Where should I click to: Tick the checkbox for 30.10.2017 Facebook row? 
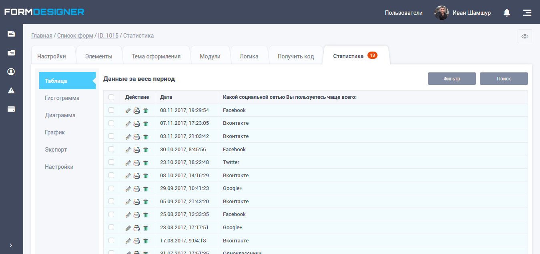[x=111, y=149]
